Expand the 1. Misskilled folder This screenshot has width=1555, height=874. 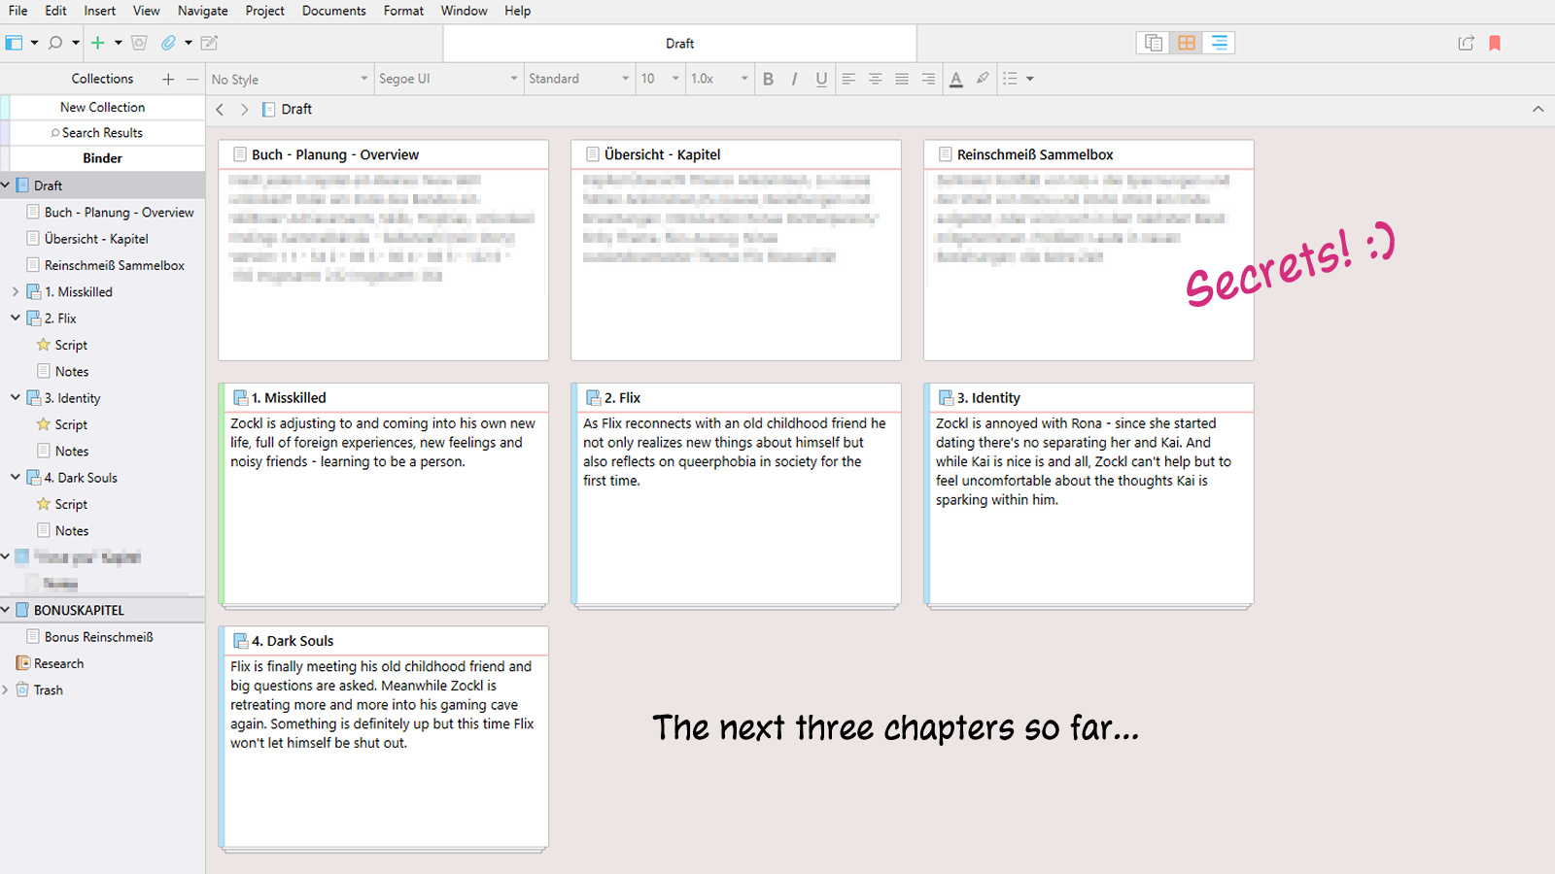[16, 291]
